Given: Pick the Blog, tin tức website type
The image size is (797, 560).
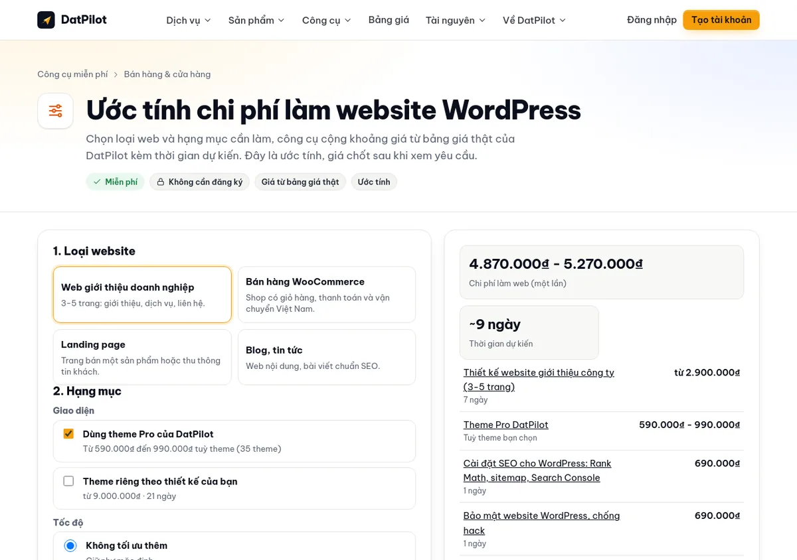Looking at the screenshot, I should tap(327, 357).
